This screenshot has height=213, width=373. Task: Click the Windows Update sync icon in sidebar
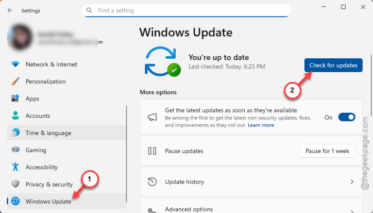pos(15,201)
